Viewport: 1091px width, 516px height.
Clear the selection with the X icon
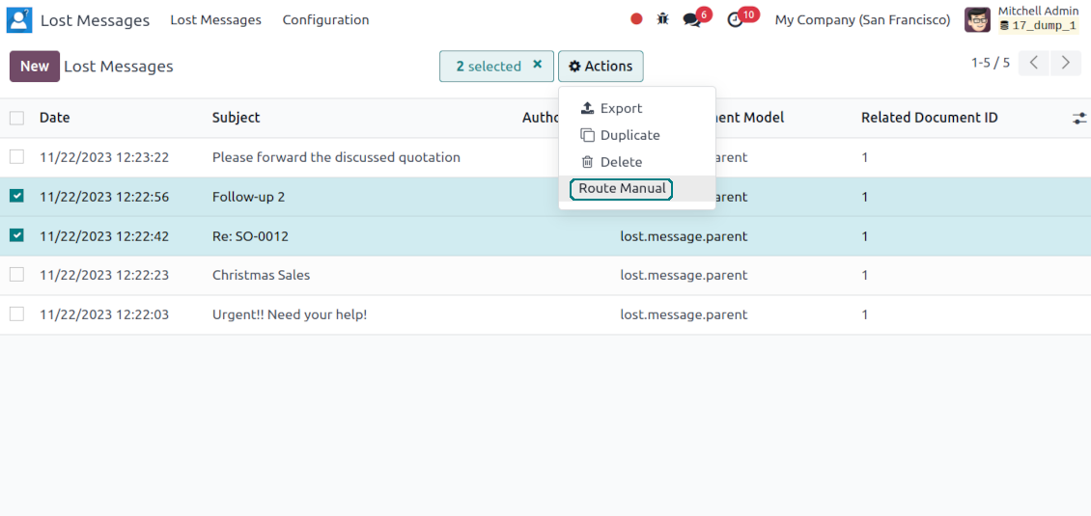click(x=538, y=66)
